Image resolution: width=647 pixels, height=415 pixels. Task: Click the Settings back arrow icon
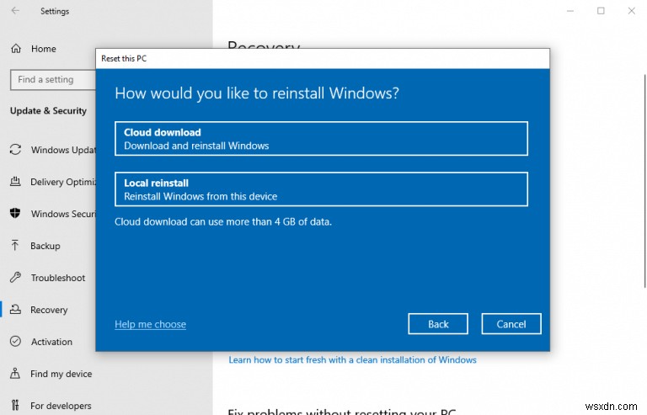pos(15,11)
